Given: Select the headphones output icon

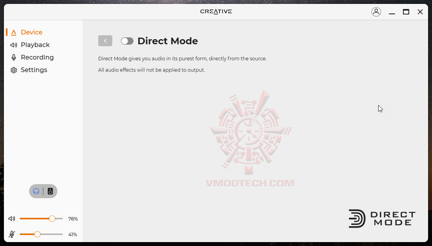Looking at the screenshot, I should pos(36,191).
